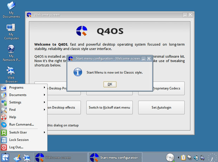Minimize the Welcome screen window
Viewport: 218px width, 162px height.
pyautogui.click(x=185, y=15)
